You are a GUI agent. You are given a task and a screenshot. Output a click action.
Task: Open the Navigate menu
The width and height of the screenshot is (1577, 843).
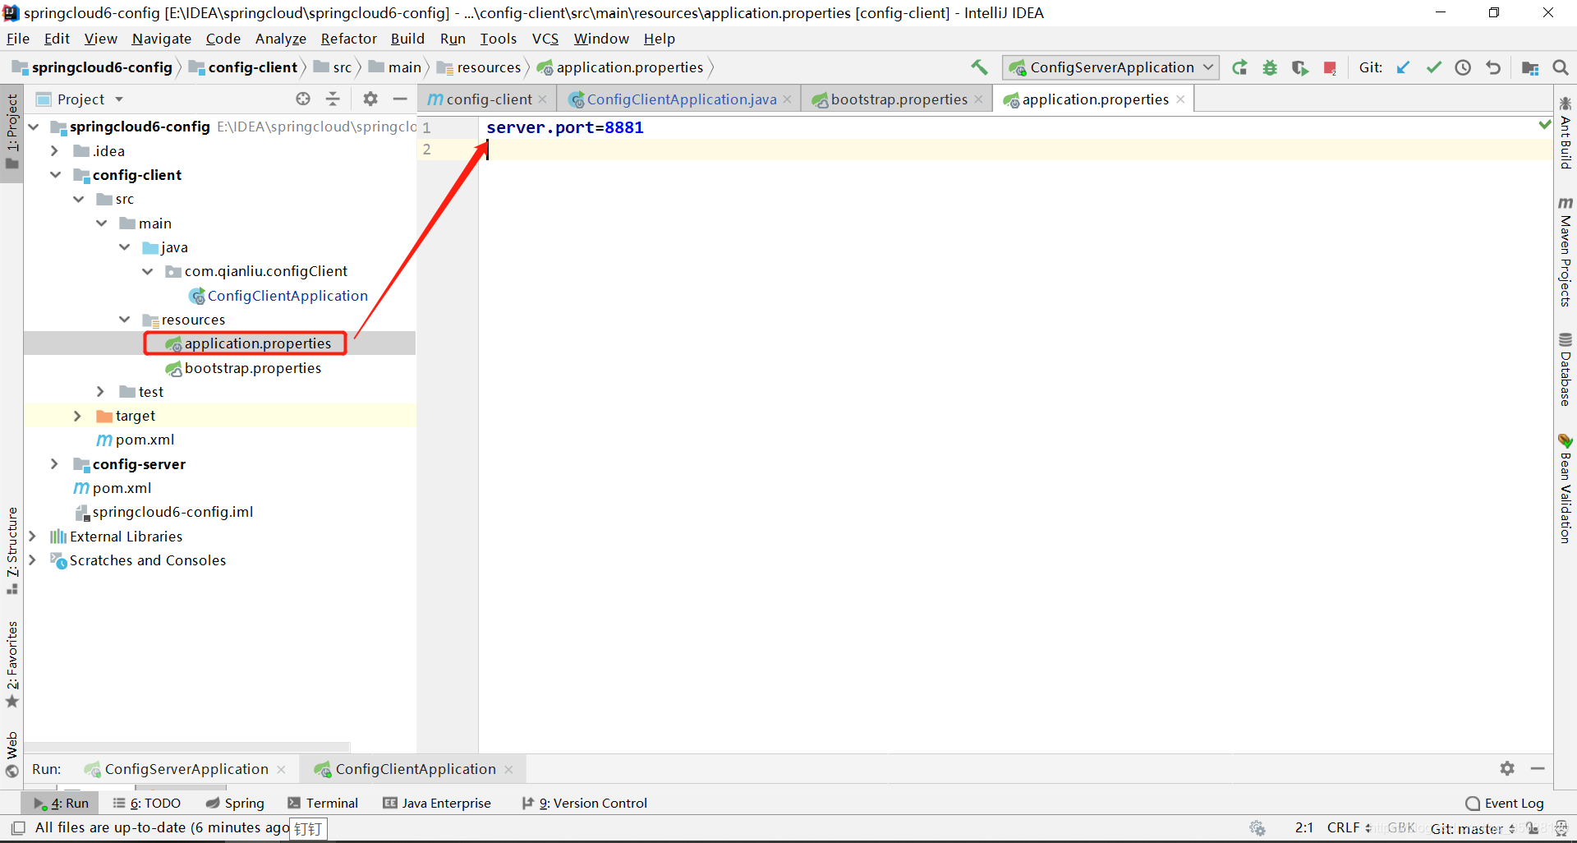(161, 39)
